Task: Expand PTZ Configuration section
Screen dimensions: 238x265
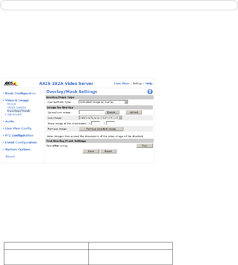Action: (19, 135)
